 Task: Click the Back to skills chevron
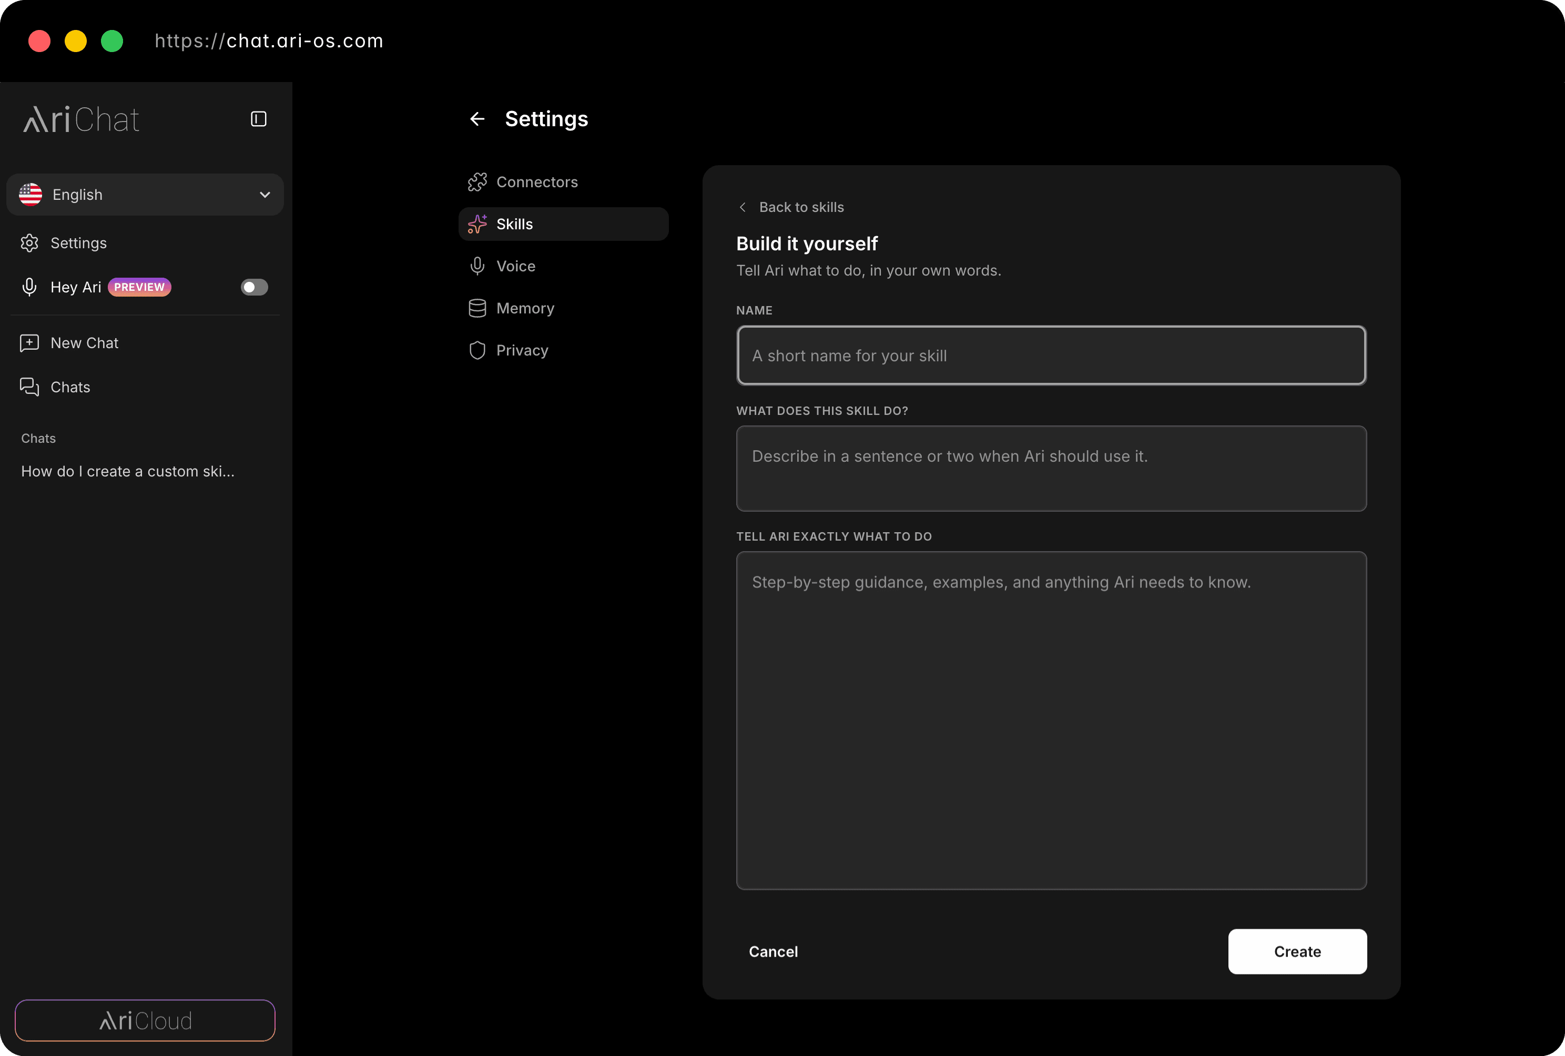point(743,207)
